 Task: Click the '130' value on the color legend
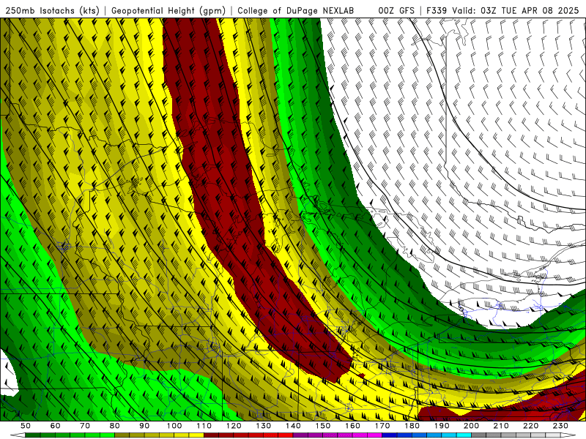pyautogui.click(x=263, y=426)
